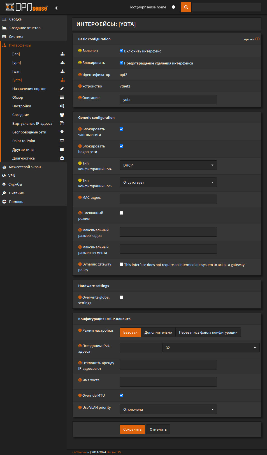Select Базовая configuration mode
Image resolution: width=267 pixels, height=455 pixels.
pyautogui.click(x=130, y=332)
